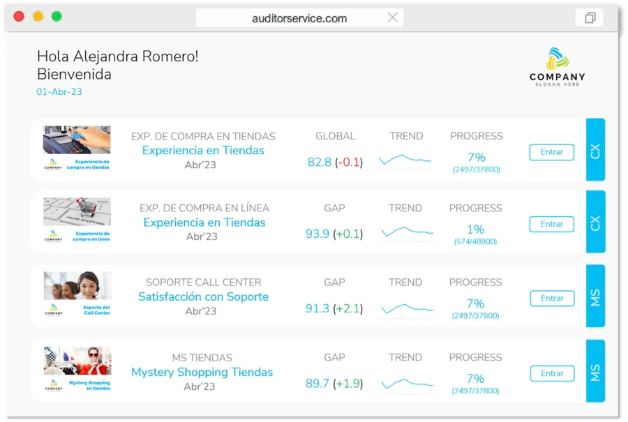This screenshot has height=422, width=628.
Task: Click Entrar in the Exp. de compra en línea row
Action: pos(551,224)
